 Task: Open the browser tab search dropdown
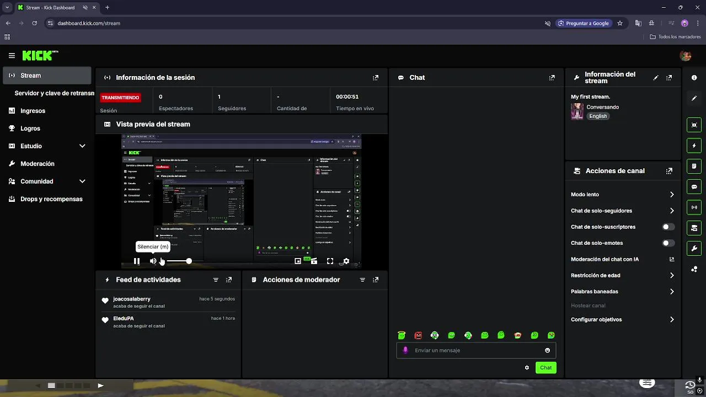pos(7,8)
